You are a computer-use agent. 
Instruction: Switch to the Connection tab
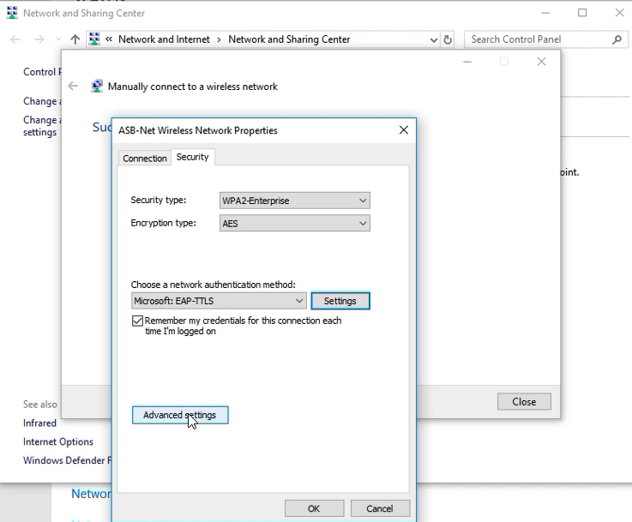pyautogui.click(x=145, y=159)
